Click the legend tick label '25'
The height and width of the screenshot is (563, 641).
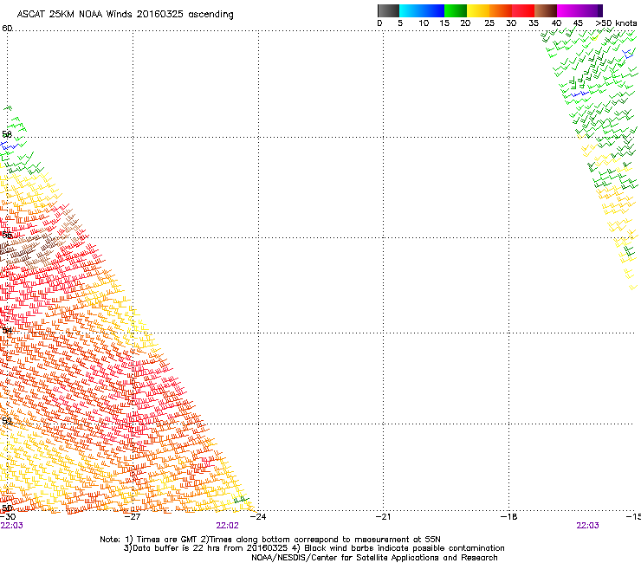(x=489, y=23)
